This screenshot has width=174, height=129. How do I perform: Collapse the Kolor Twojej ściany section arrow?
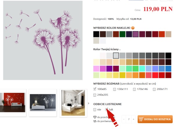pos(120,50)
